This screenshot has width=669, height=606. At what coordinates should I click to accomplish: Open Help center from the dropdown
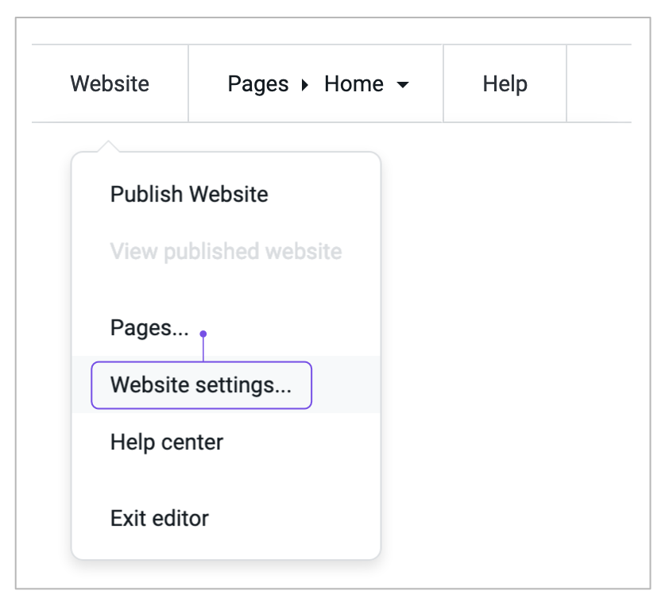pos(166,442)
